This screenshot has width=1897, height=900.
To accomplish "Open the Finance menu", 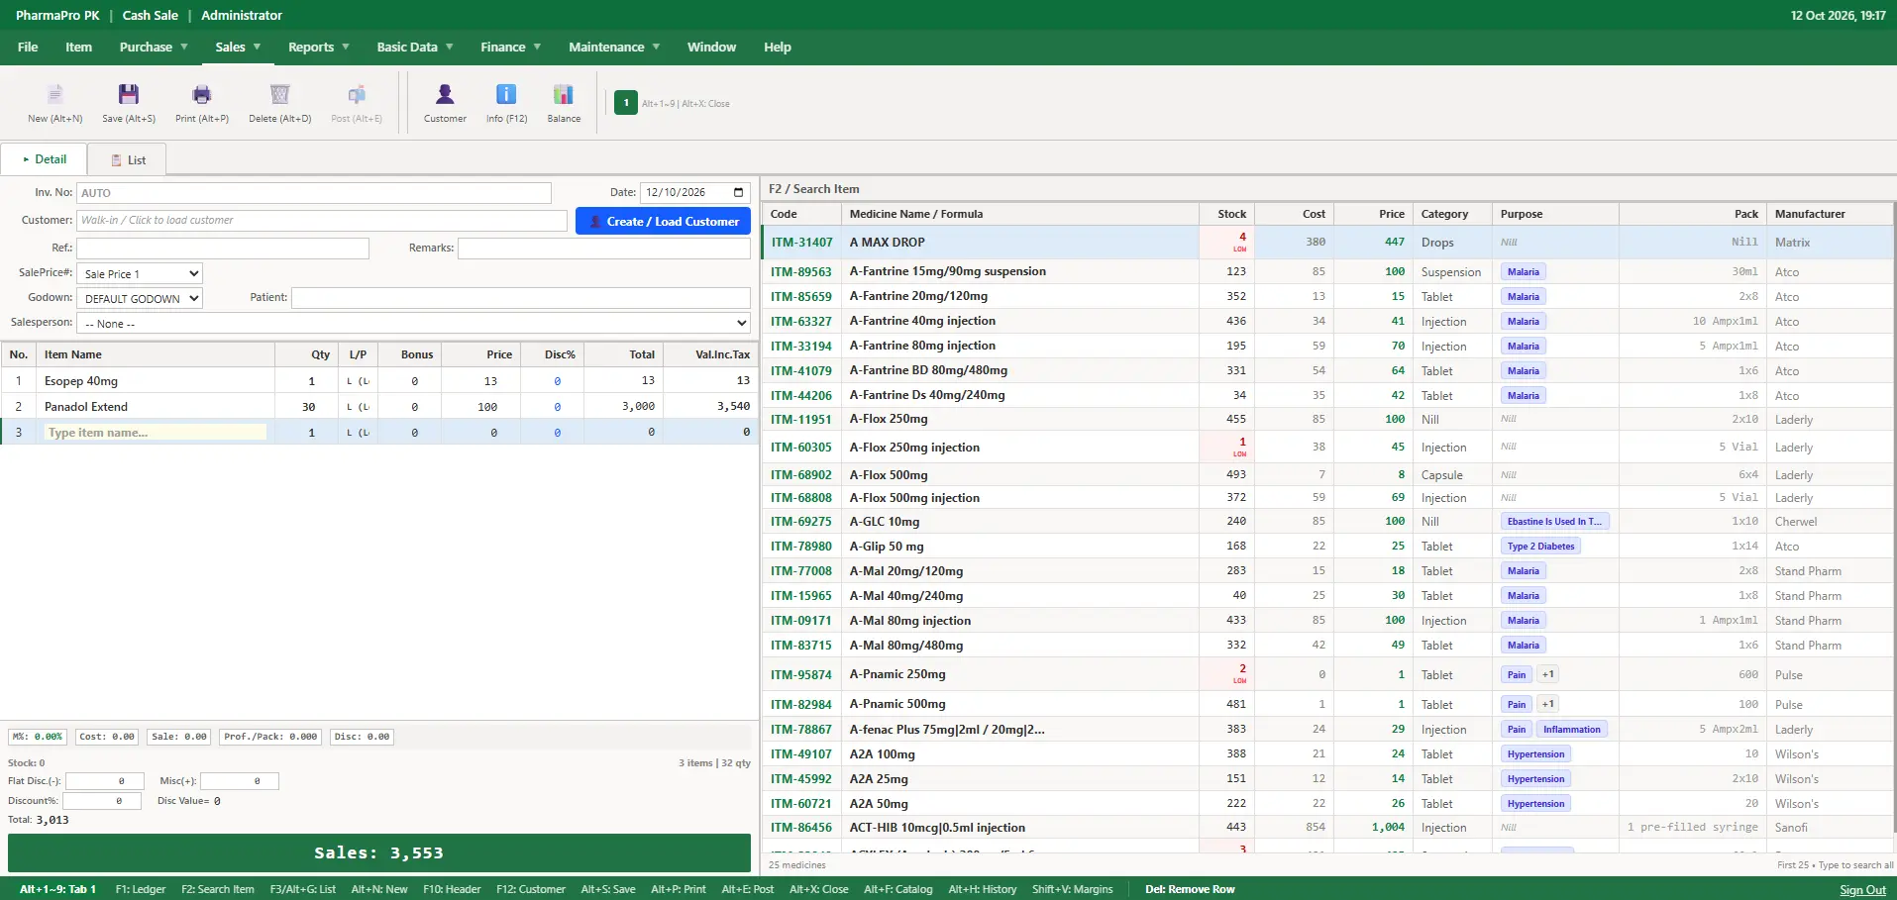I will [511, 47].
